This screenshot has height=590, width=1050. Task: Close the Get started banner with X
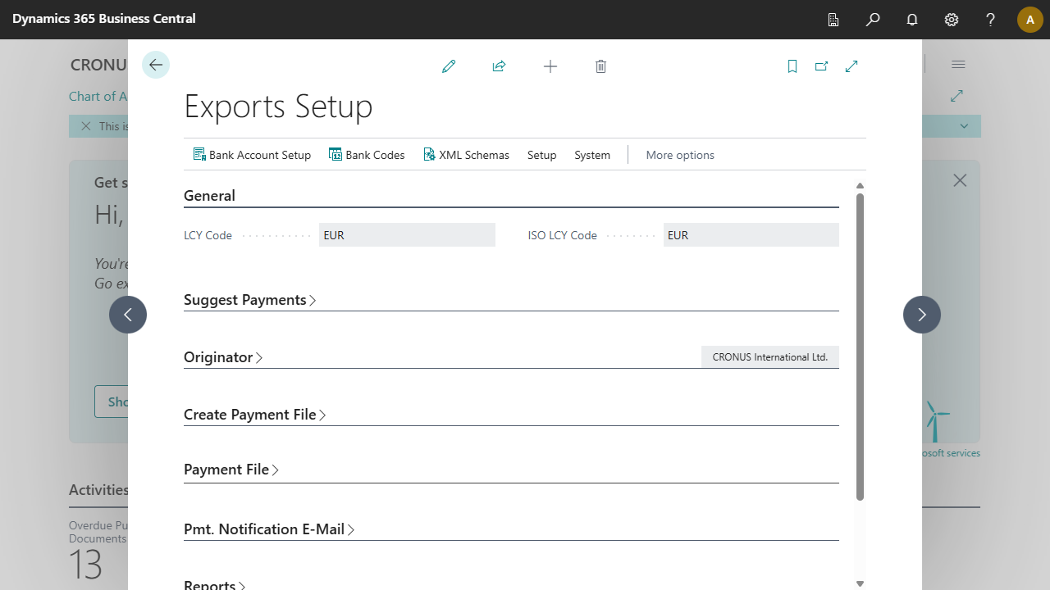pyautogui.click(x=960, y=180)
